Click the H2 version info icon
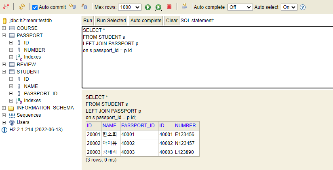The width and height of the screenshot is (333, 170). click(x=4, y=130)
